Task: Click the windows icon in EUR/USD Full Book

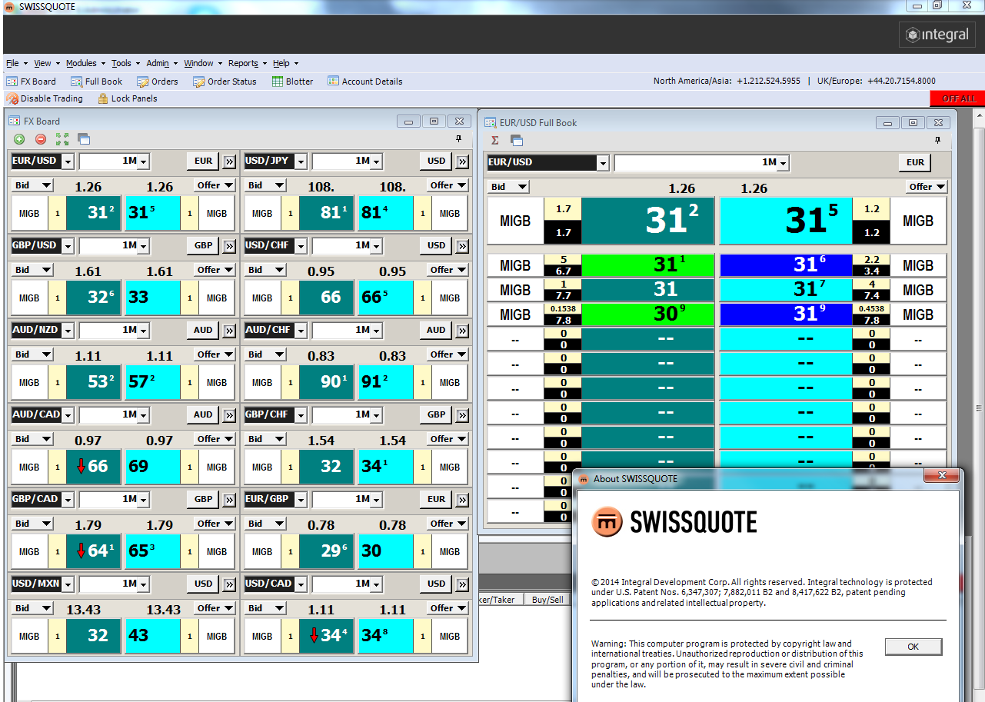Action: pos(517,140)
